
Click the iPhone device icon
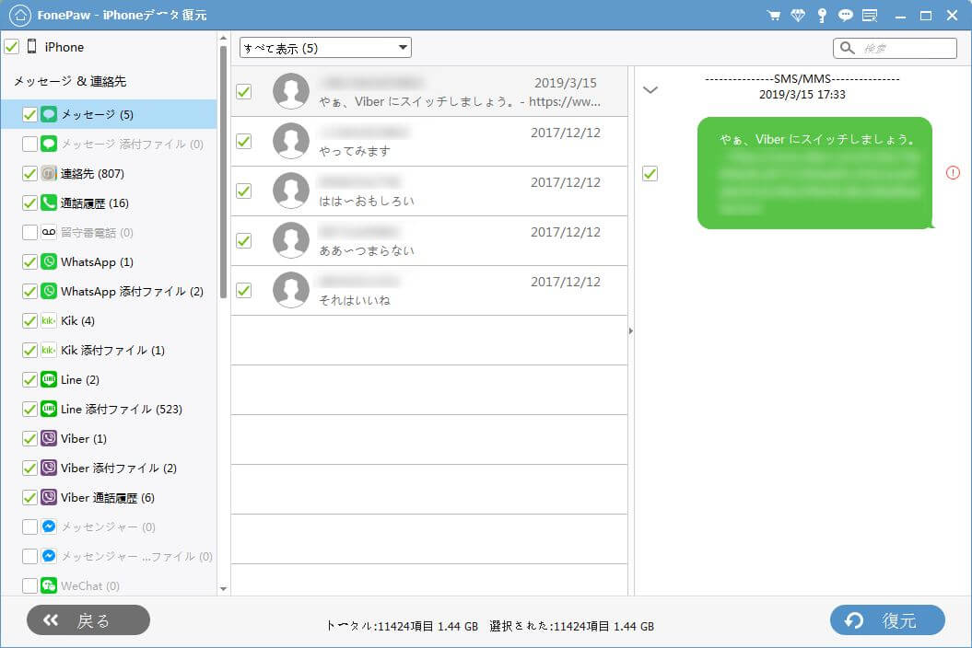pos(32,46)
